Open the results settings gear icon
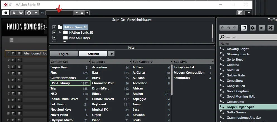 (253, 28)
